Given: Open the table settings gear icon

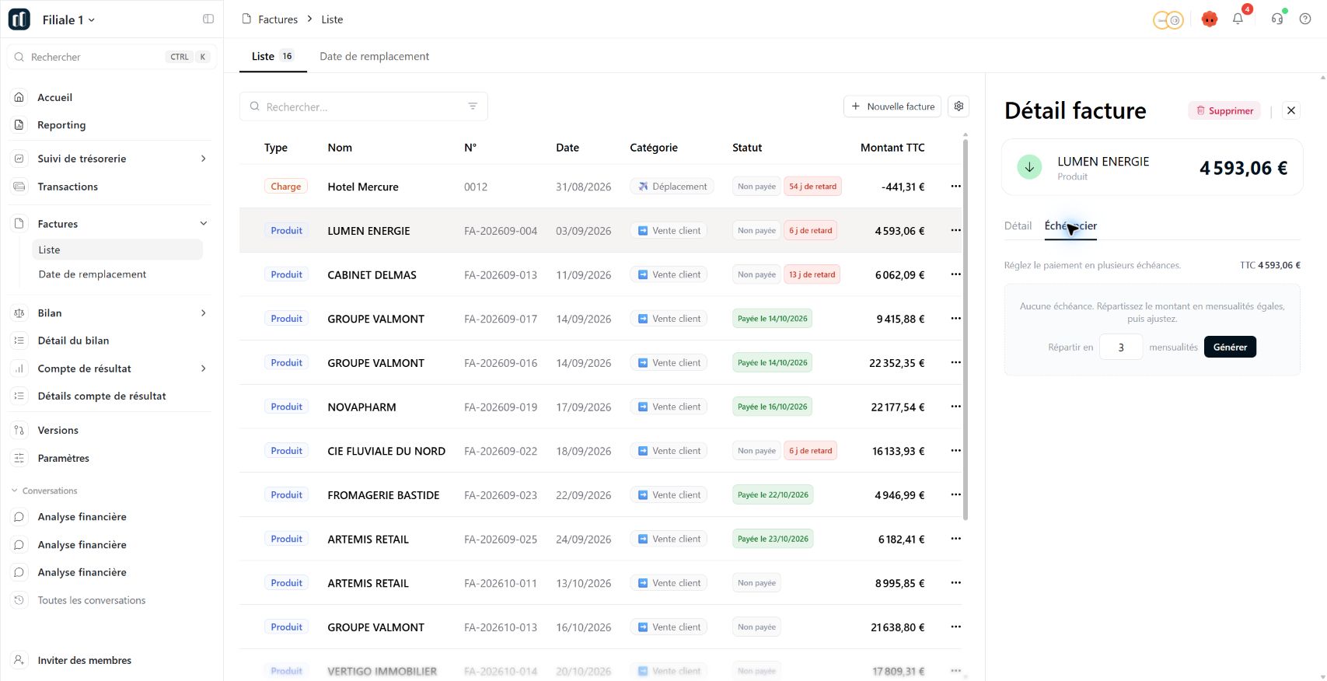Looking at the screenshot, I should [x=959, y=107].
